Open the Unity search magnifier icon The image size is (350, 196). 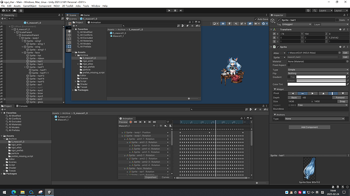coord(314,11)
